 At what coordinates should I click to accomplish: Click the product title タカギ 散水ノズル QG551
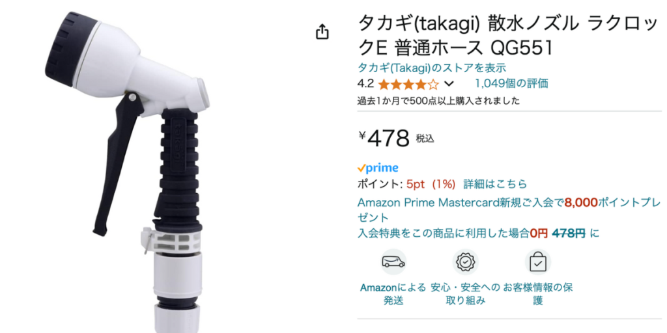pyautogui.click(x=508, y=36)
